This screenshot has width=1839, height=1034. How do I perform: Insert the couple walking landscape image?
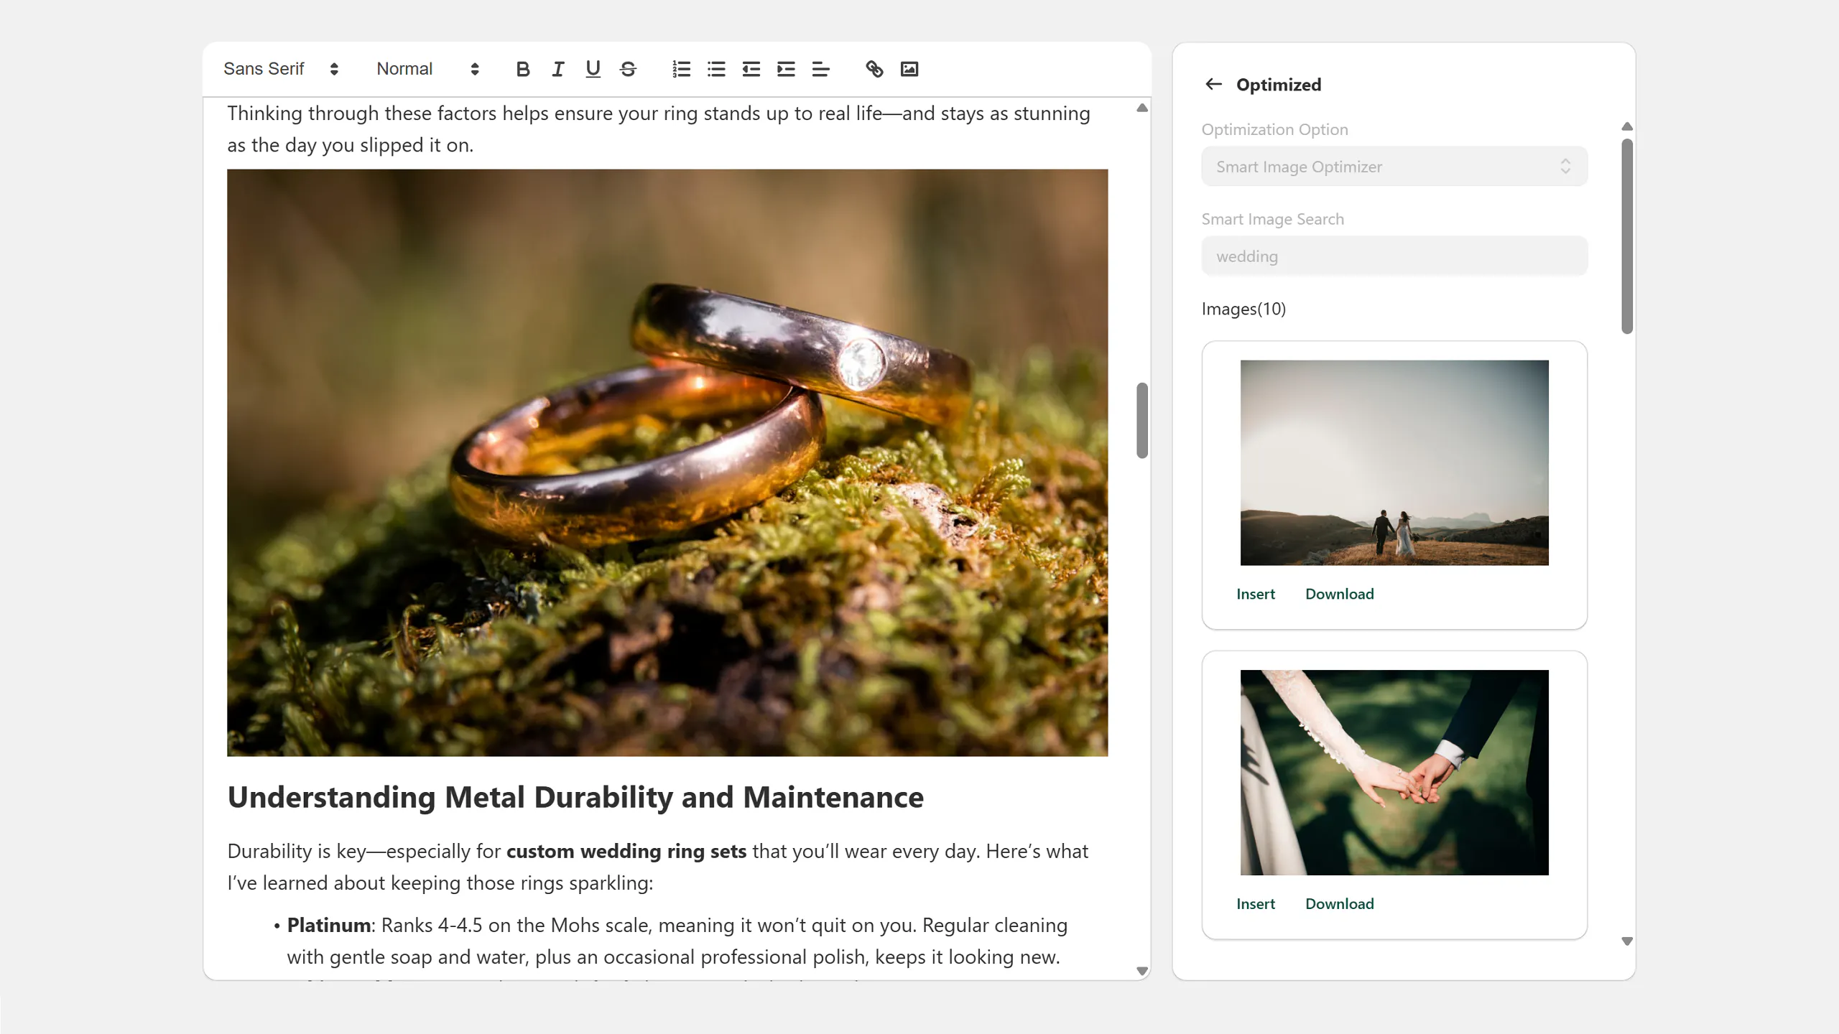pos(1255,594)
